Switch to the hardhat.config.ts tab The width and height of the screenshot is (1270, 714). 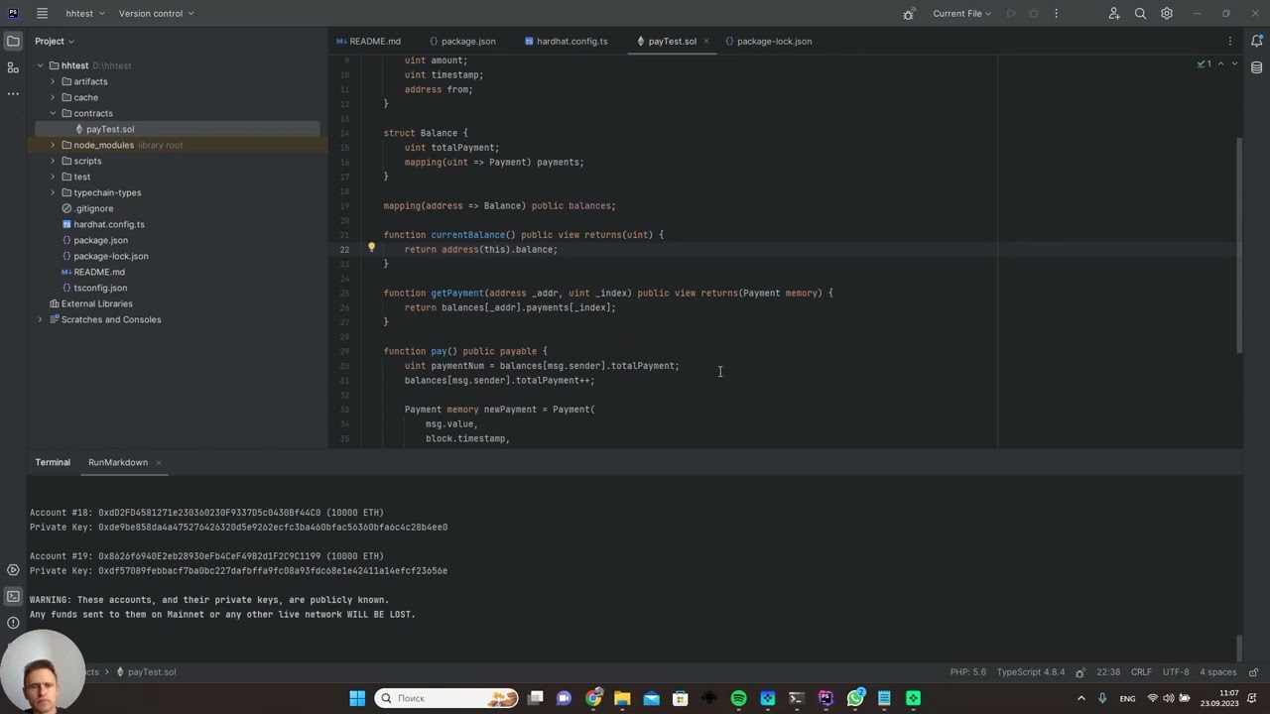(x=566, y=41)
